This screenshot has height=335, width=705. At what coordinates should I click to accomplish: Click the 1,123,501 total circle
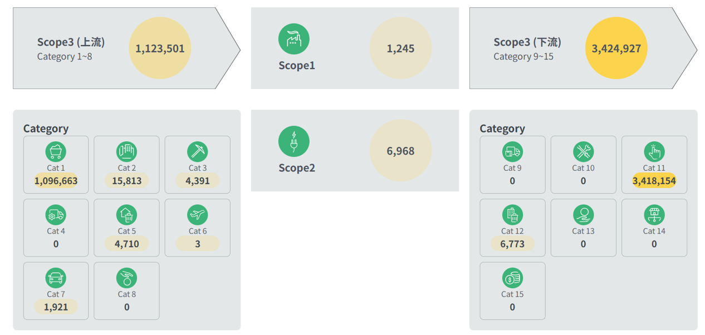point(160,48)
